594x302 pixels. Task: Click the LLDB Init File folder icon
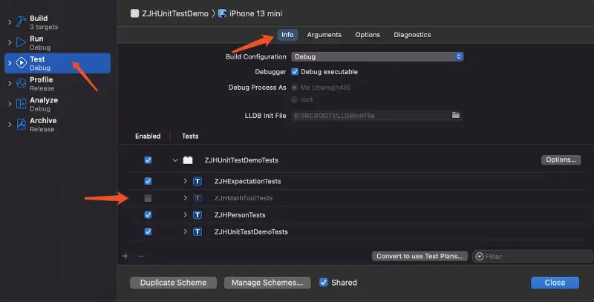tap(456, 115)
